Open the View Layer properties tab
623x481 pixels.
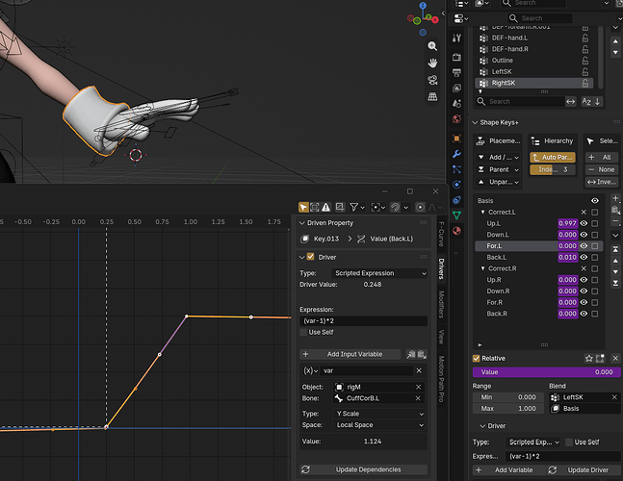457,88
